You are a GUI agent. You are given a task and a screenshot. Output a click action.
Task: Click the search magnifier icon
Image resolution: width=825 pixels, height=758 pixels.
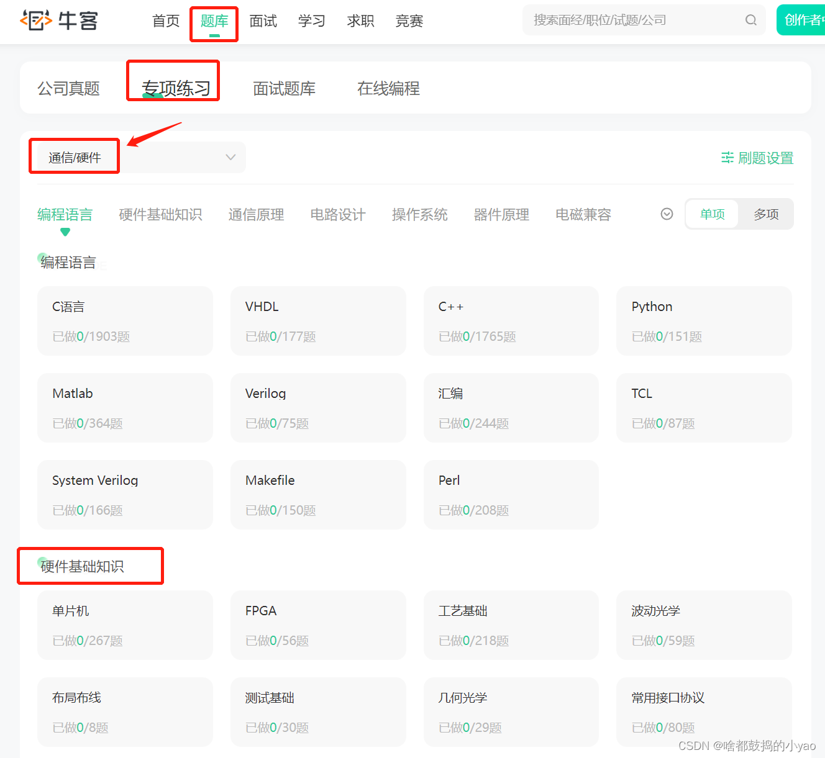[750, 20]
